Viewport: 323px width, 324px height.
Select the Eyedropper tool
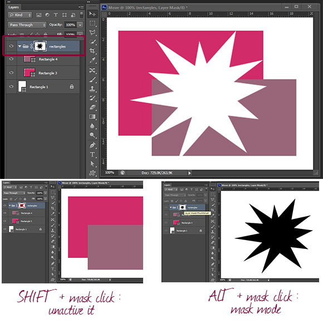point(92,60)
